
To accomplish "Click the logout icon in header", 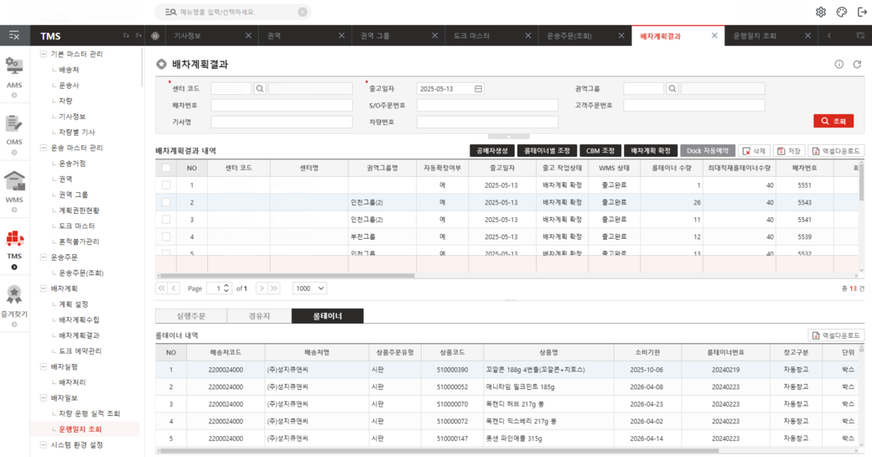I will (861, 13).
